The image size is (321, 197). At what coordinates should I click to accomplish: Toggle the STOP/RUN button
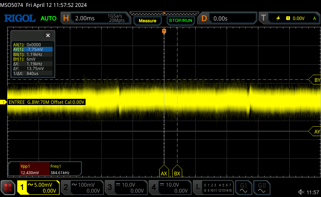tap(181, 21)
